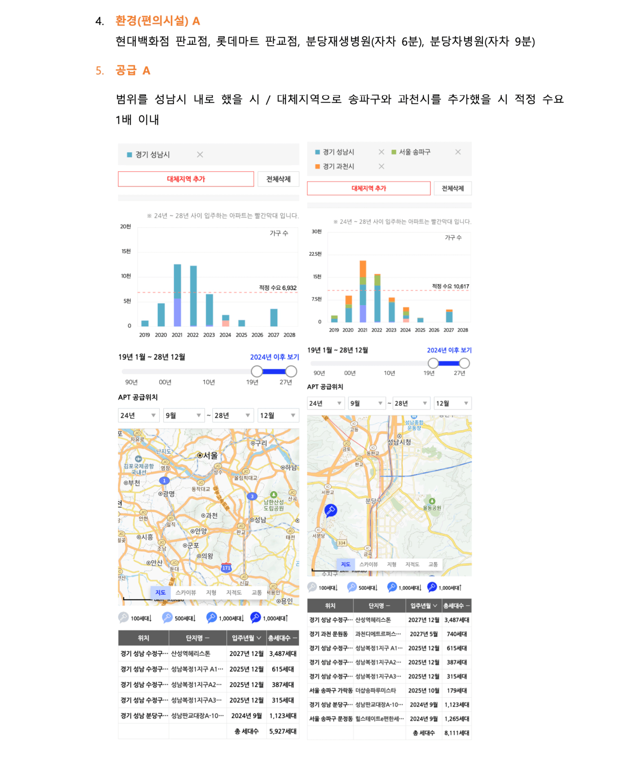The height and width of the screenshot is (758, 632).
Task: Select right slider start handle near 19년
Action: click(433, 363)
